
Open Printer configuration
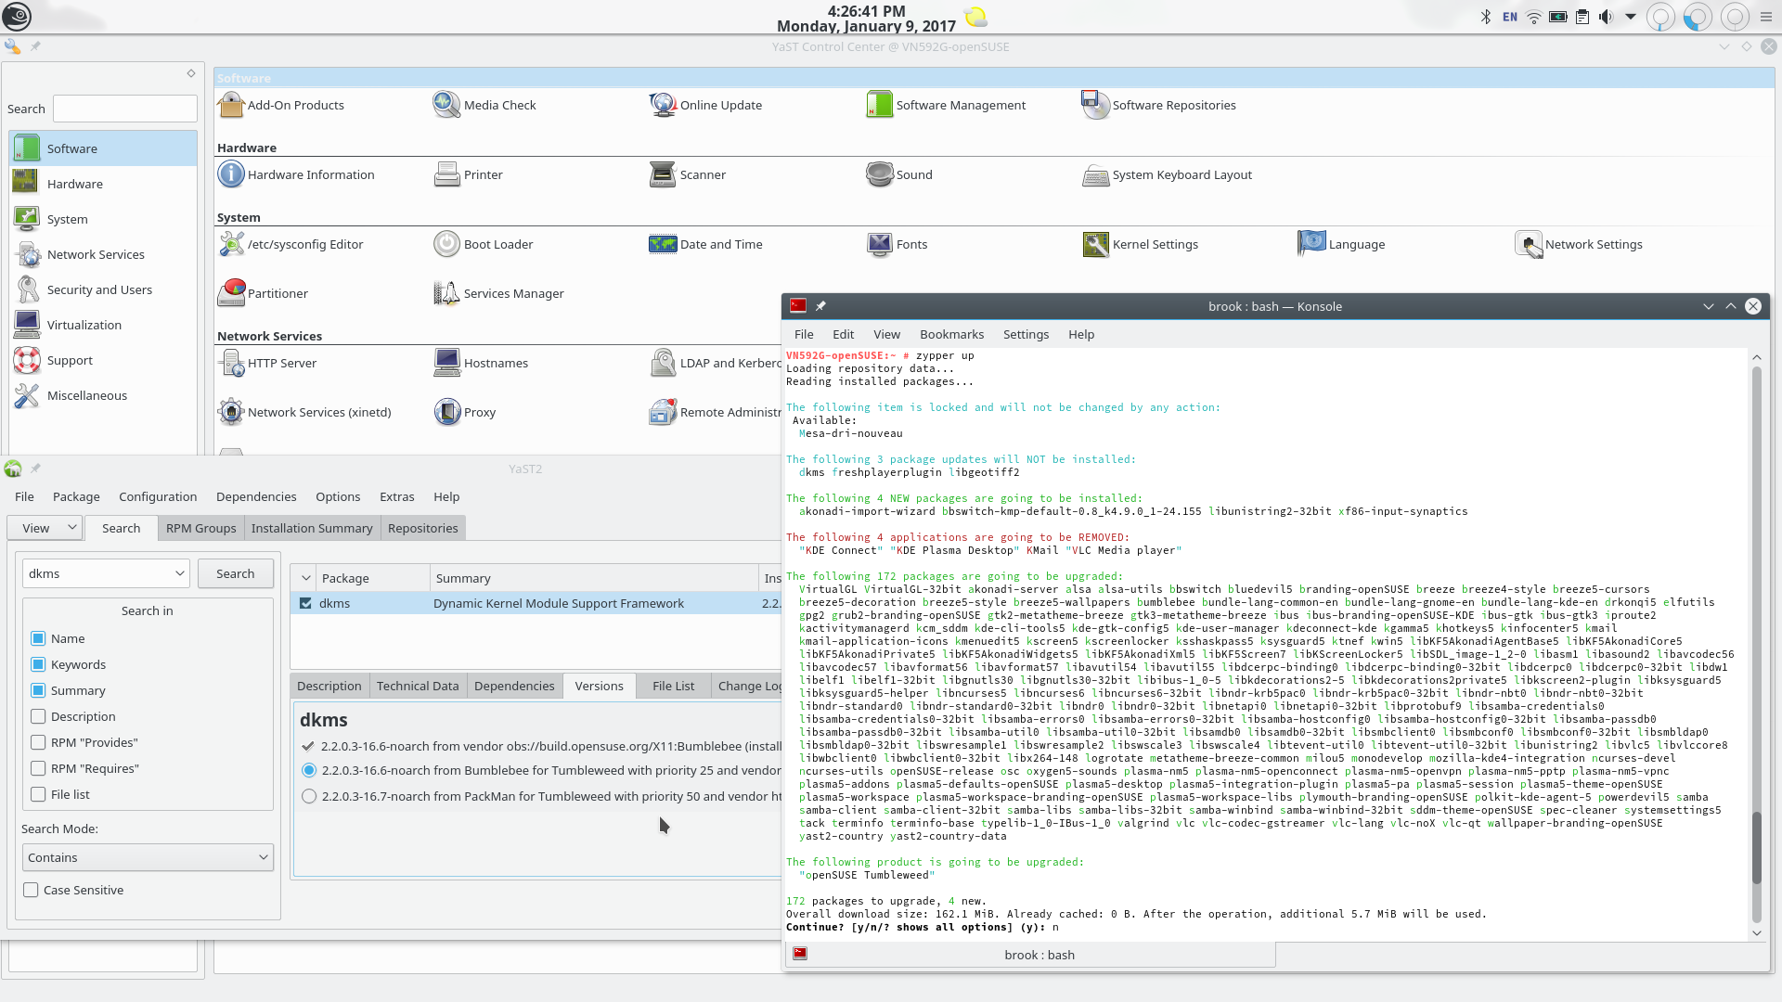[468, 174]
